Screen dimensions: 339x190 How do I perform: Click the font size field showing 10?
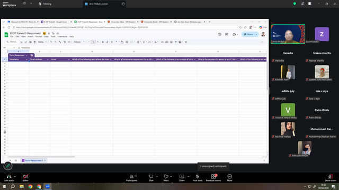(93, 42)
